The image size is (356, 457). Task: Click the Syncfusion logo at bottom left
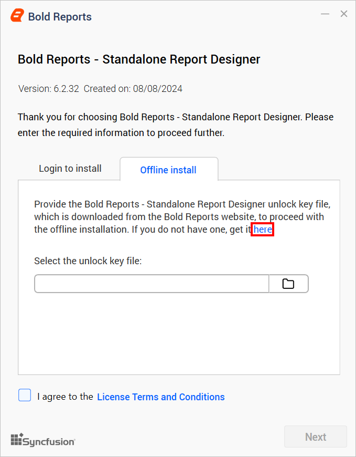pyautogui.click(x=43, y=440)
